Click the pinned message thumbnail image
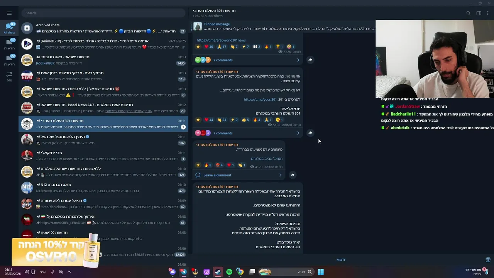494x278 pixels. pyautogui.click(x=198, y=26)
